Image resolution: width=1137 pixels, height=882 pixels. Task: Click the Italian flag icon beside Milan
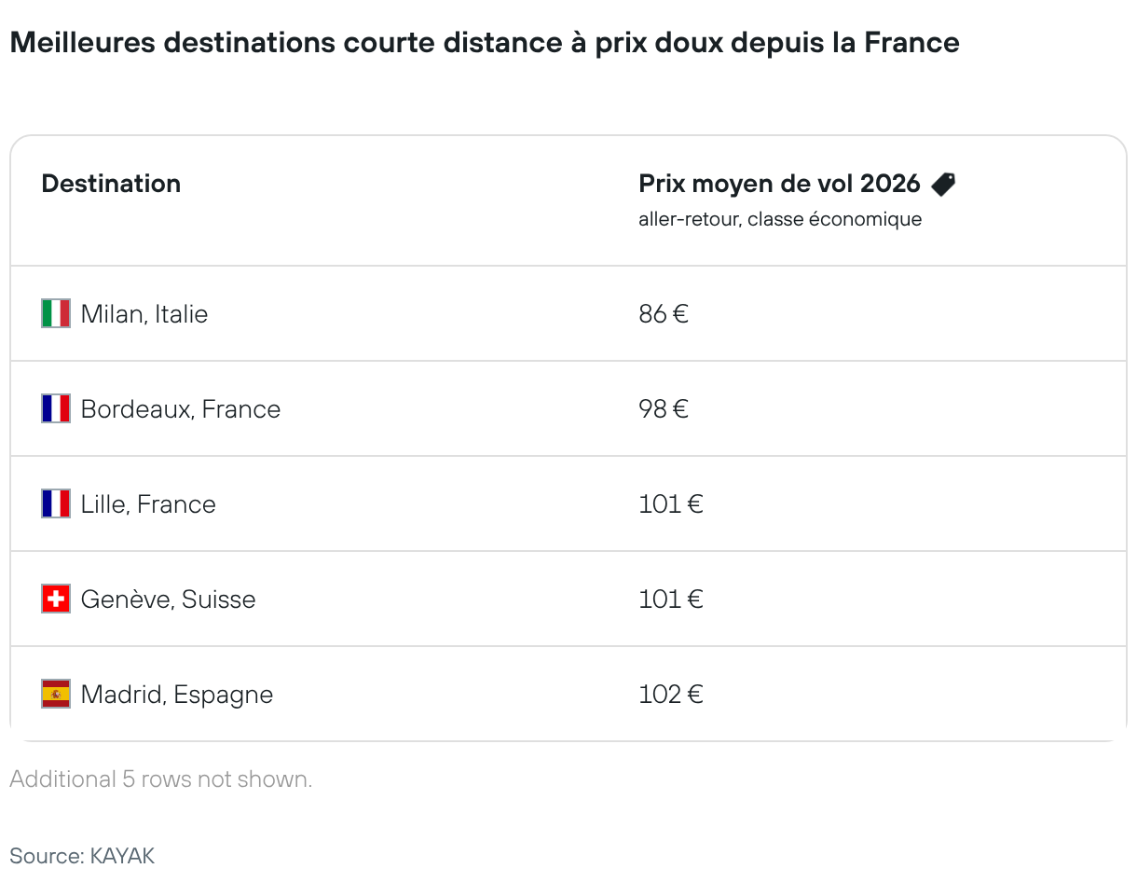(x=56, y=313)
